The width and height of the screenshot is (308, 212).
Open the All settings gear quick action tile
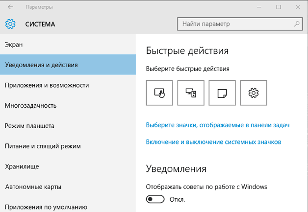(x=254, y=93)
